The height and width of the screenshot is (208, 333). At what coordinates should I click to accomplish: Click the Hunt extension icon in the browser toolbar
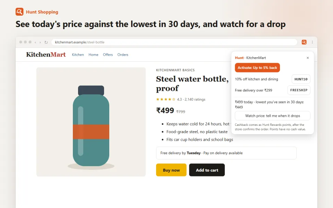tap(304, 42)
